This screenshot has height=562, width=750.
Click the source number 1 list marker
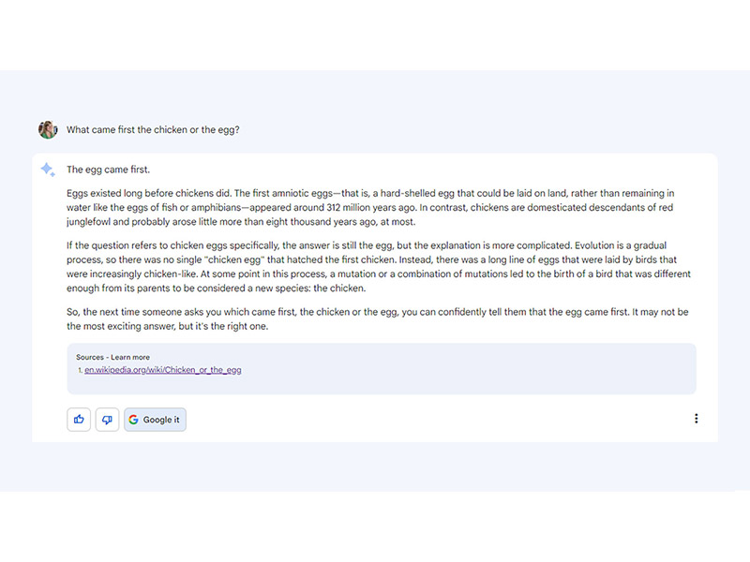(x=80, y=370)
